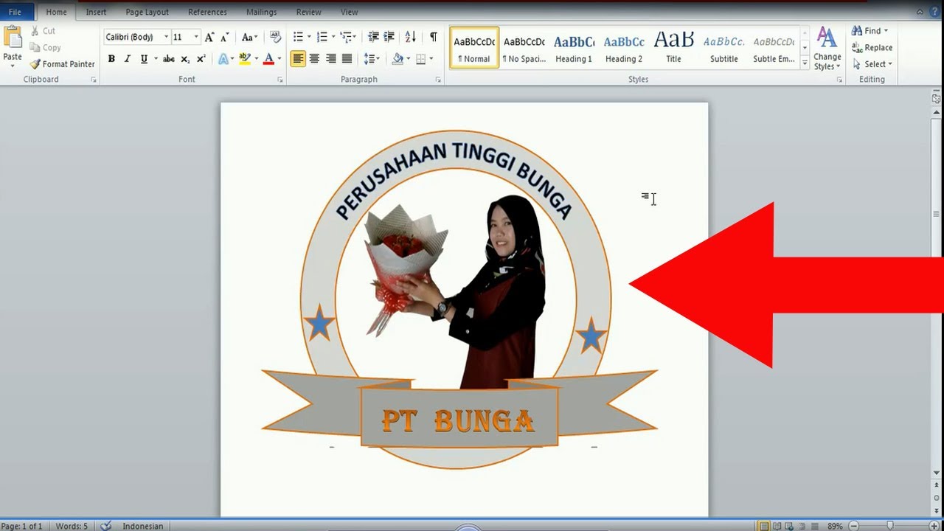This screenshot has width=944, height=531.
Task: Toggle Show/Hide paragraph marks
Action: click(433, 37)
